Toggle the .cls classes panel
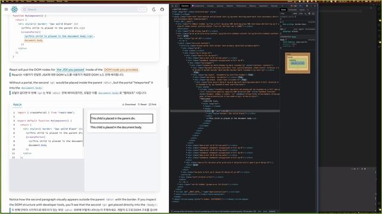382x214 pixels. coord(301,14)
